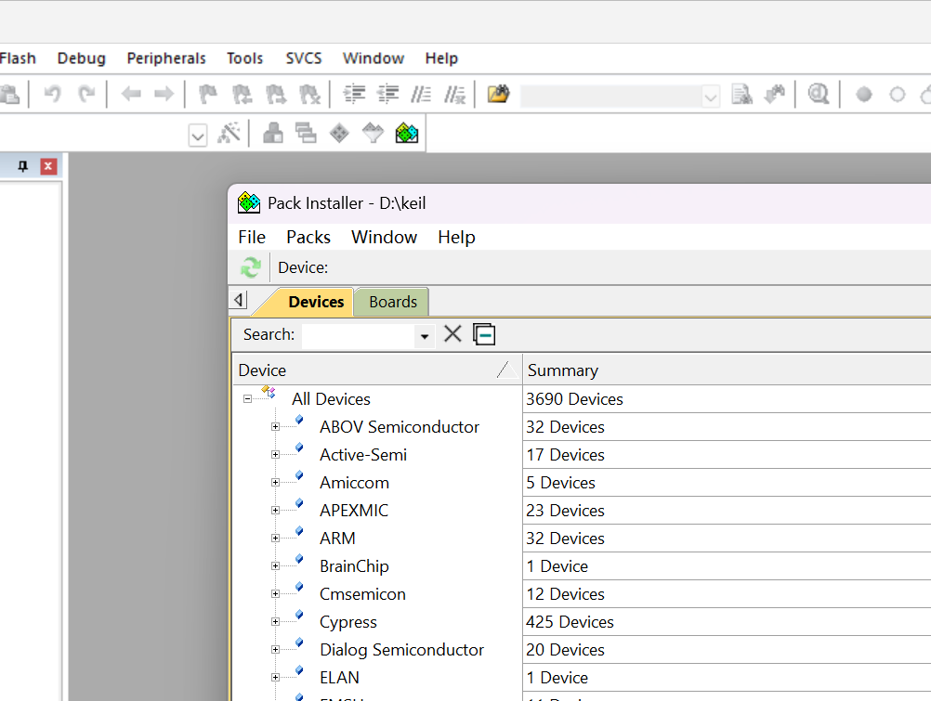
Task: Select the ARM vendor row
Action: click(x=337, y=539)
